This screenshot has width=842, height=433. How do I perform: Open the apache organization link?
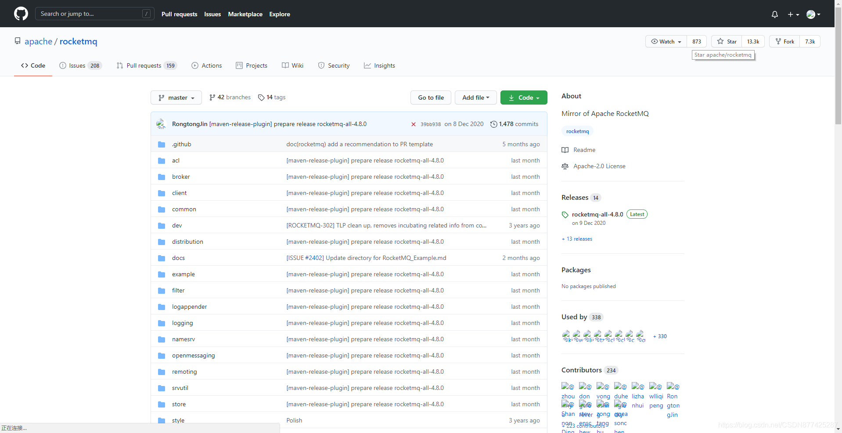click(38, 41)
